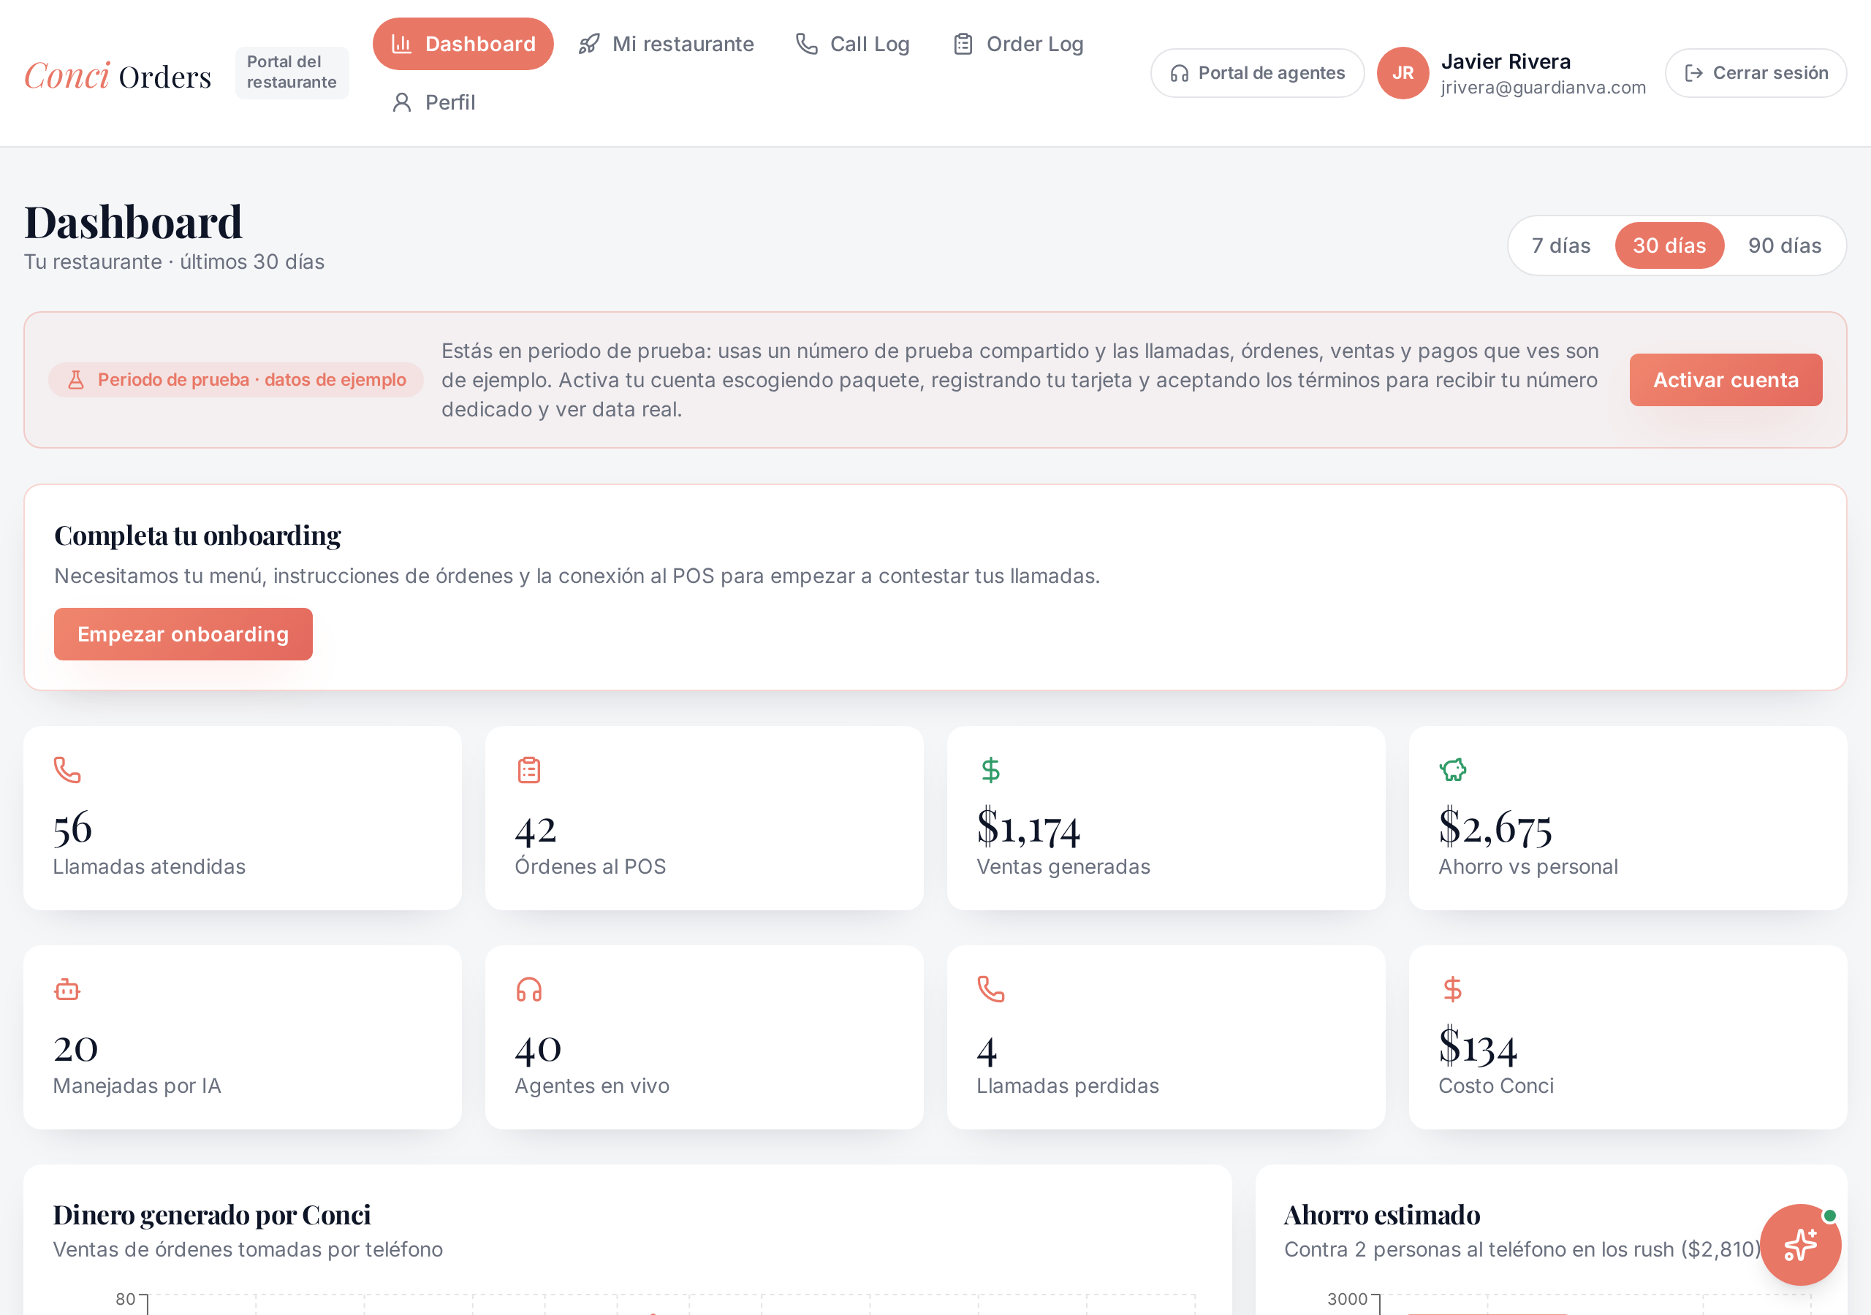Click the green dollar icon on Ventas generadas card

tap(990, 770)
